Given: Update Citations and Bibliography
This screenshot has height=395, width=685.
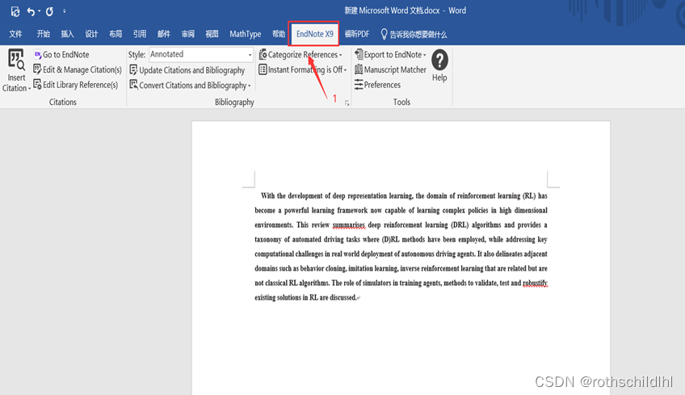Looking at the screenshot, I should pos(187,70).
